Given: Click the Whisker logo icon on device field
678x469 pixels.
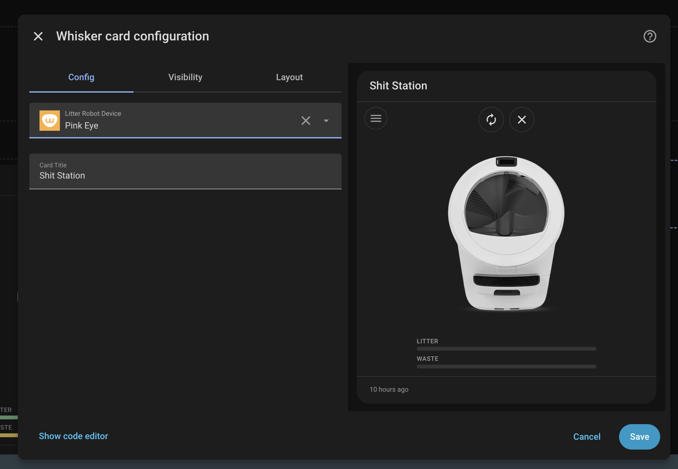Looking at the screenshot, I should pos(50,121).
